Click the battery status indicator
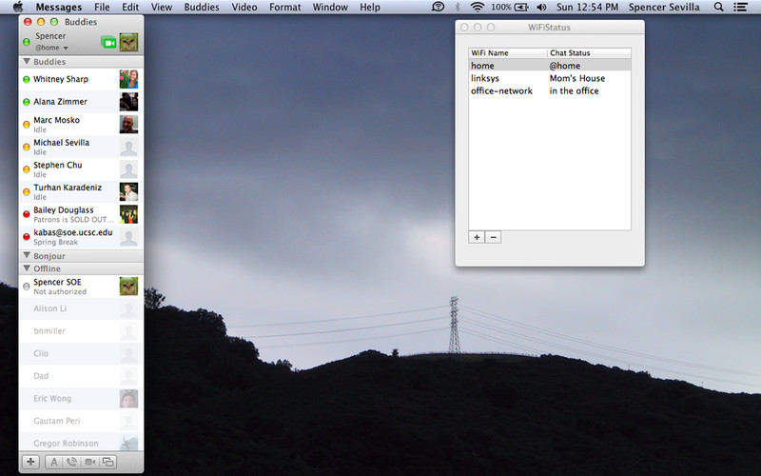The width and height of the screenshot is (761, 476). tap(509, 7)
